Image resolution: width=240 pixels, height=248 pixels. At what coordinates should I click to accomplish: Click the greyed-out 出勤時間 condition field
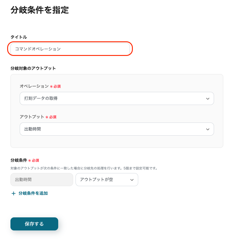click(41, 180)
